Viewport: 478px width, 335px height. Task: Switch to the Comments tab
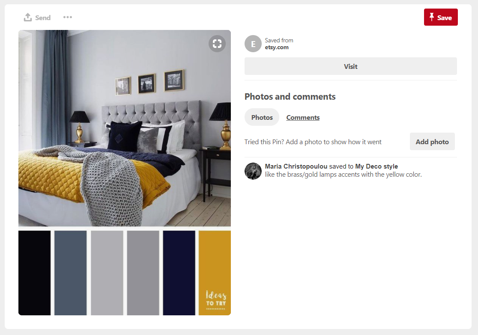[303, 118]
